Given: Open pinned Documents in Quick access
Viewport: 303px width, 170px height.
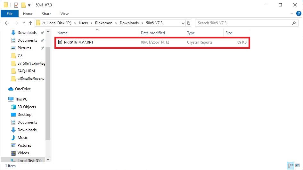Looking at the screenshot, I should click(x=27, y=40).
